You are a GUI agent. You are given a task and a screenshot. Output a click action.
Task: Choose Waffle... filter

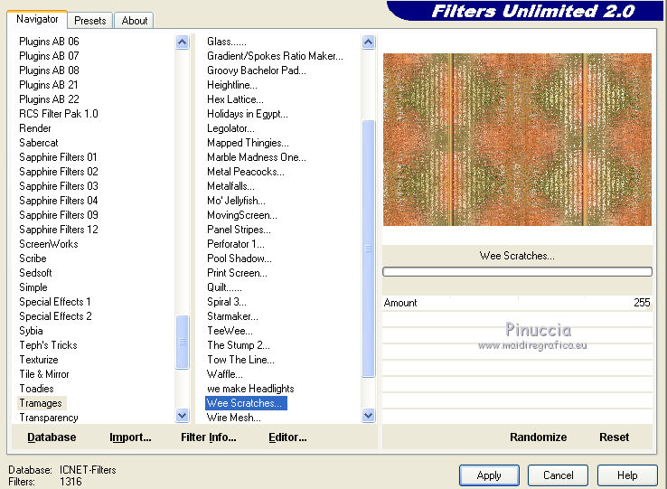[x=225, y=374]
